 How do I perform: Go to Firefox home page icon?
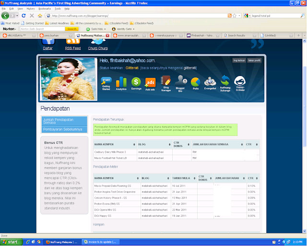[40, 15]
